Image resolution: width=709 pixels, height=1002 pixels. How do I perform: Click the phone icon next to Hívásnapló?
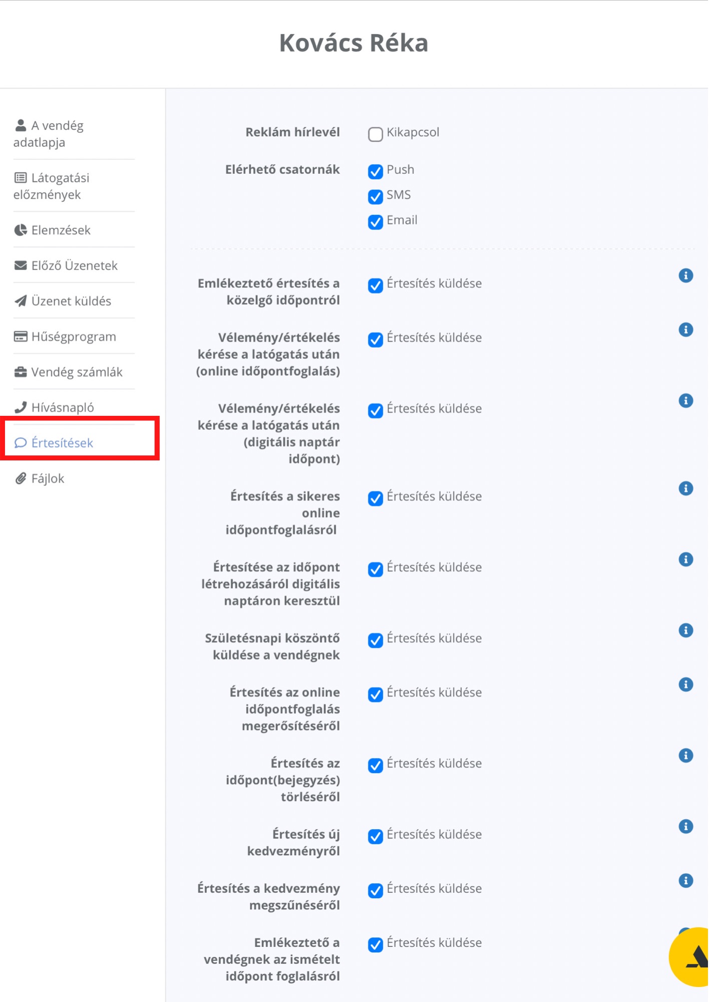click(21, 407)
